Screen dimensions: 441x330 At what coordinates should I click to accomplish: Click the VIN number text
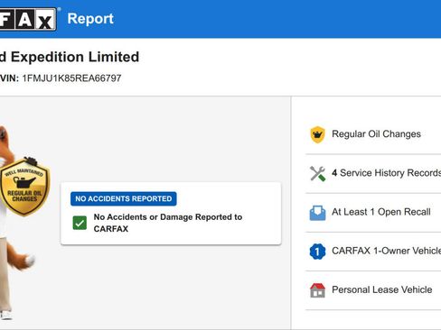(71, 78)
